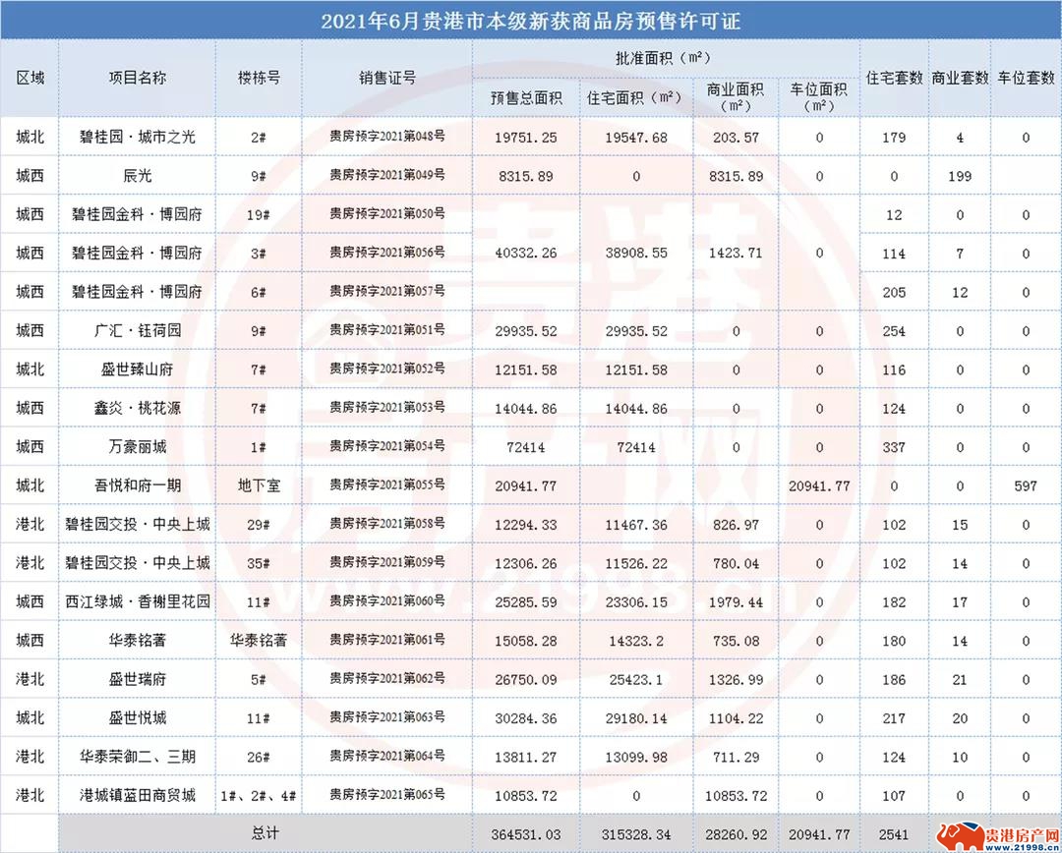The width and height of the screenshot is (1062, 853).
Task: Select permit number 贵房预字2021第049号
Action: pyautogui.click(x=386, y=175)
